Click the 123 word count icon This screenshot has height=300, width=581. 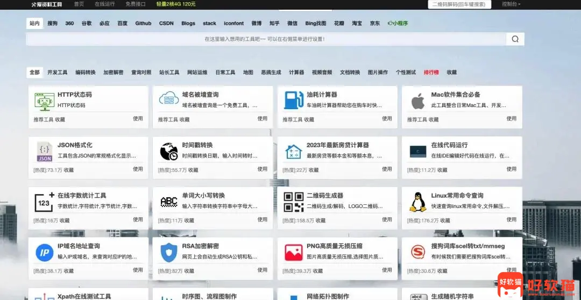tap(45, 202)
